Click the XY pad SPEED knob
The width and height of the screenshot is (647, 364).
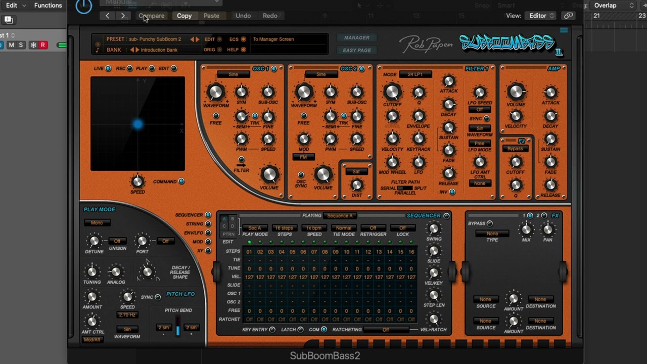point(137,181)
